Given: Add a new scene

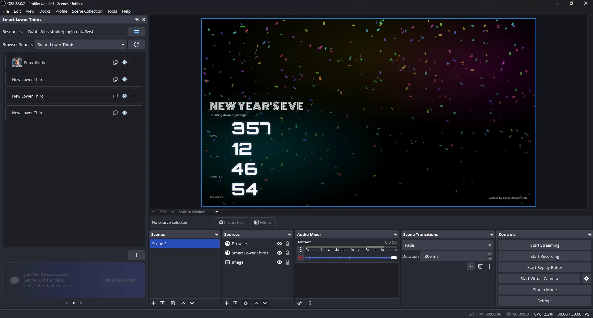Looking at the screenshot, I should click(153, 303).
